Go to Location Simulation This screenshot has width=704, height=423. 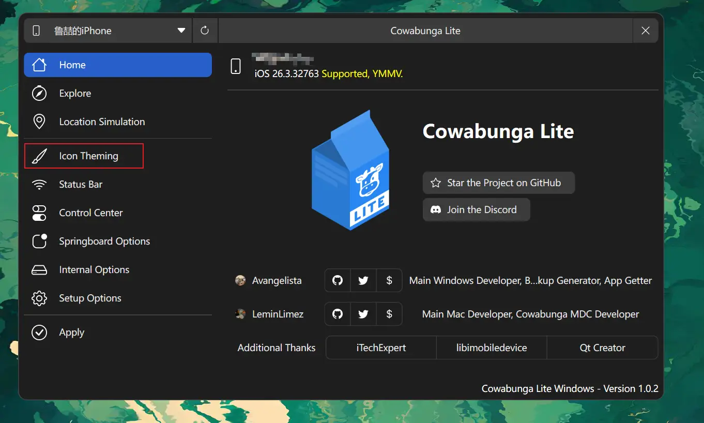coord(102,122)
